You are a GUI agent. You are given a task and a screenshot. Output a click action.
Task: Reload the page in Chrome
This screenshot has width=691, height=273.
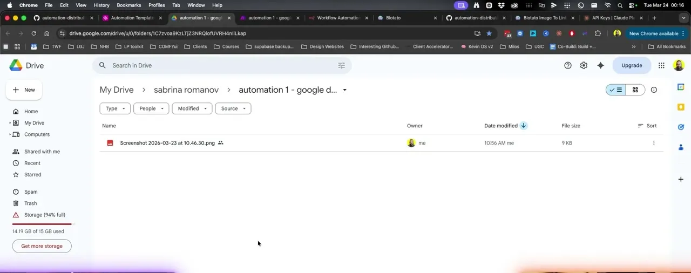pos(33,33)
